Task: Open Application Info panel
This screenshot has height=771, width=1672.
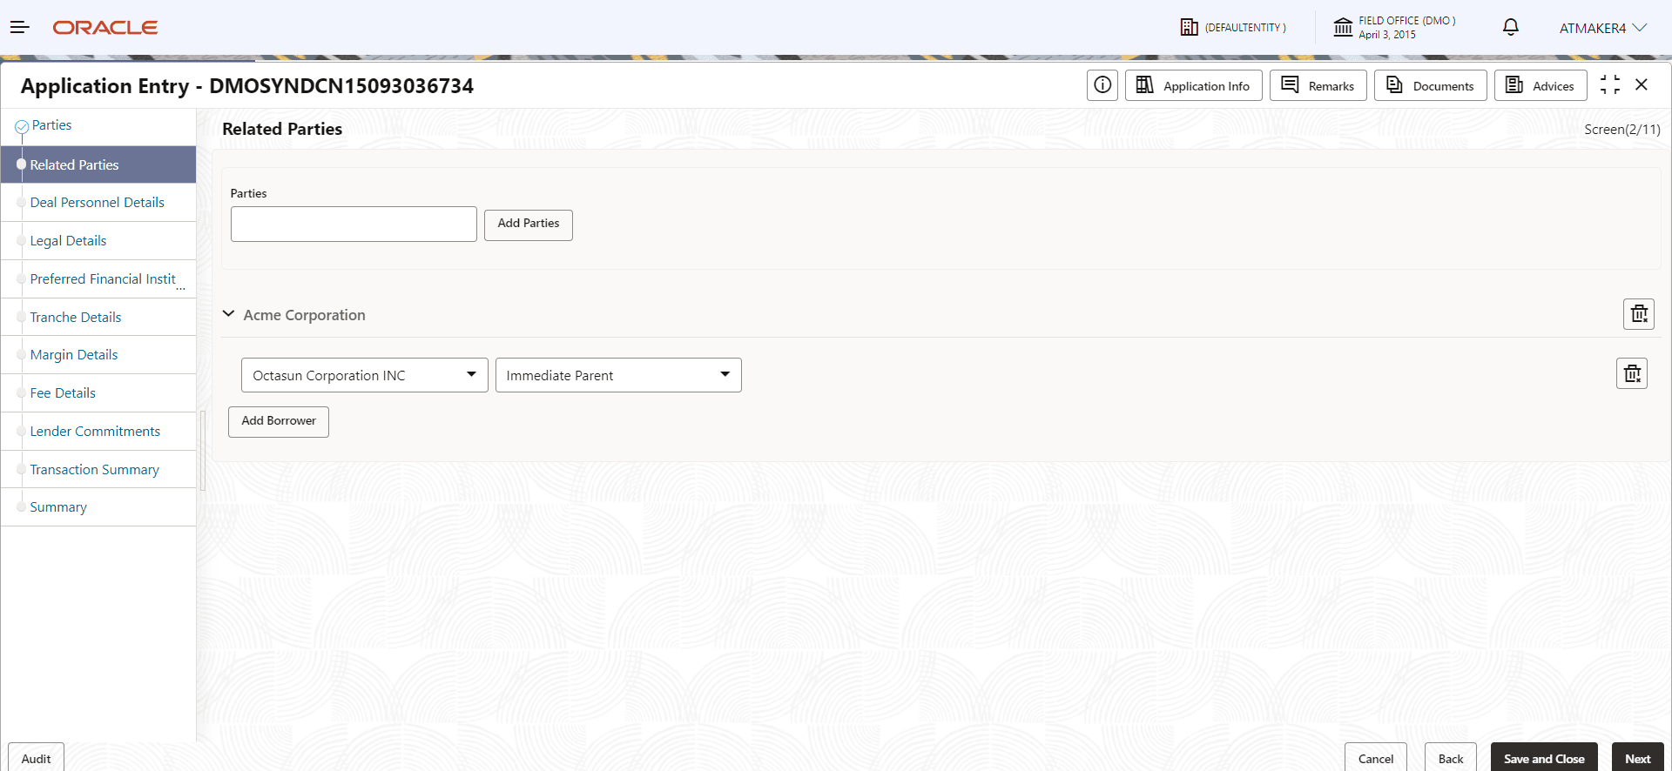Action: (x=1194, y=85)
